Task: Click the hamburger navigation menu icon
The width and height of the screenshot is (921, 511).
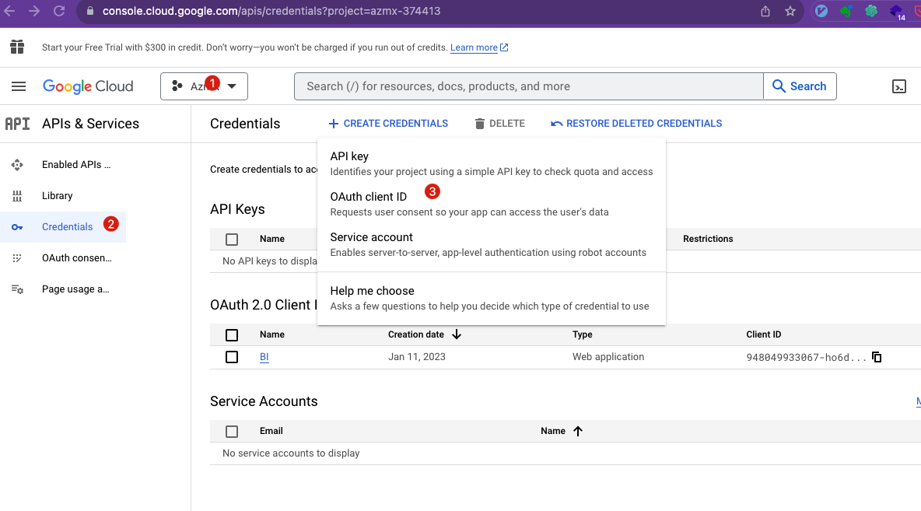Action: (x=19, y=86)
